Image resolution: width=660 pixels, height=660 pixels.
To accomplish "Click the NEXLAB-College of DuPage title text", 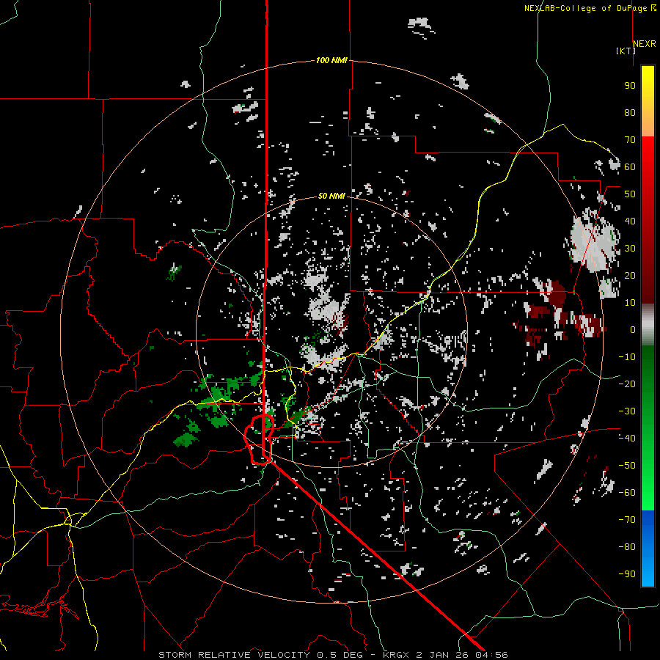I will pos(587,8).
